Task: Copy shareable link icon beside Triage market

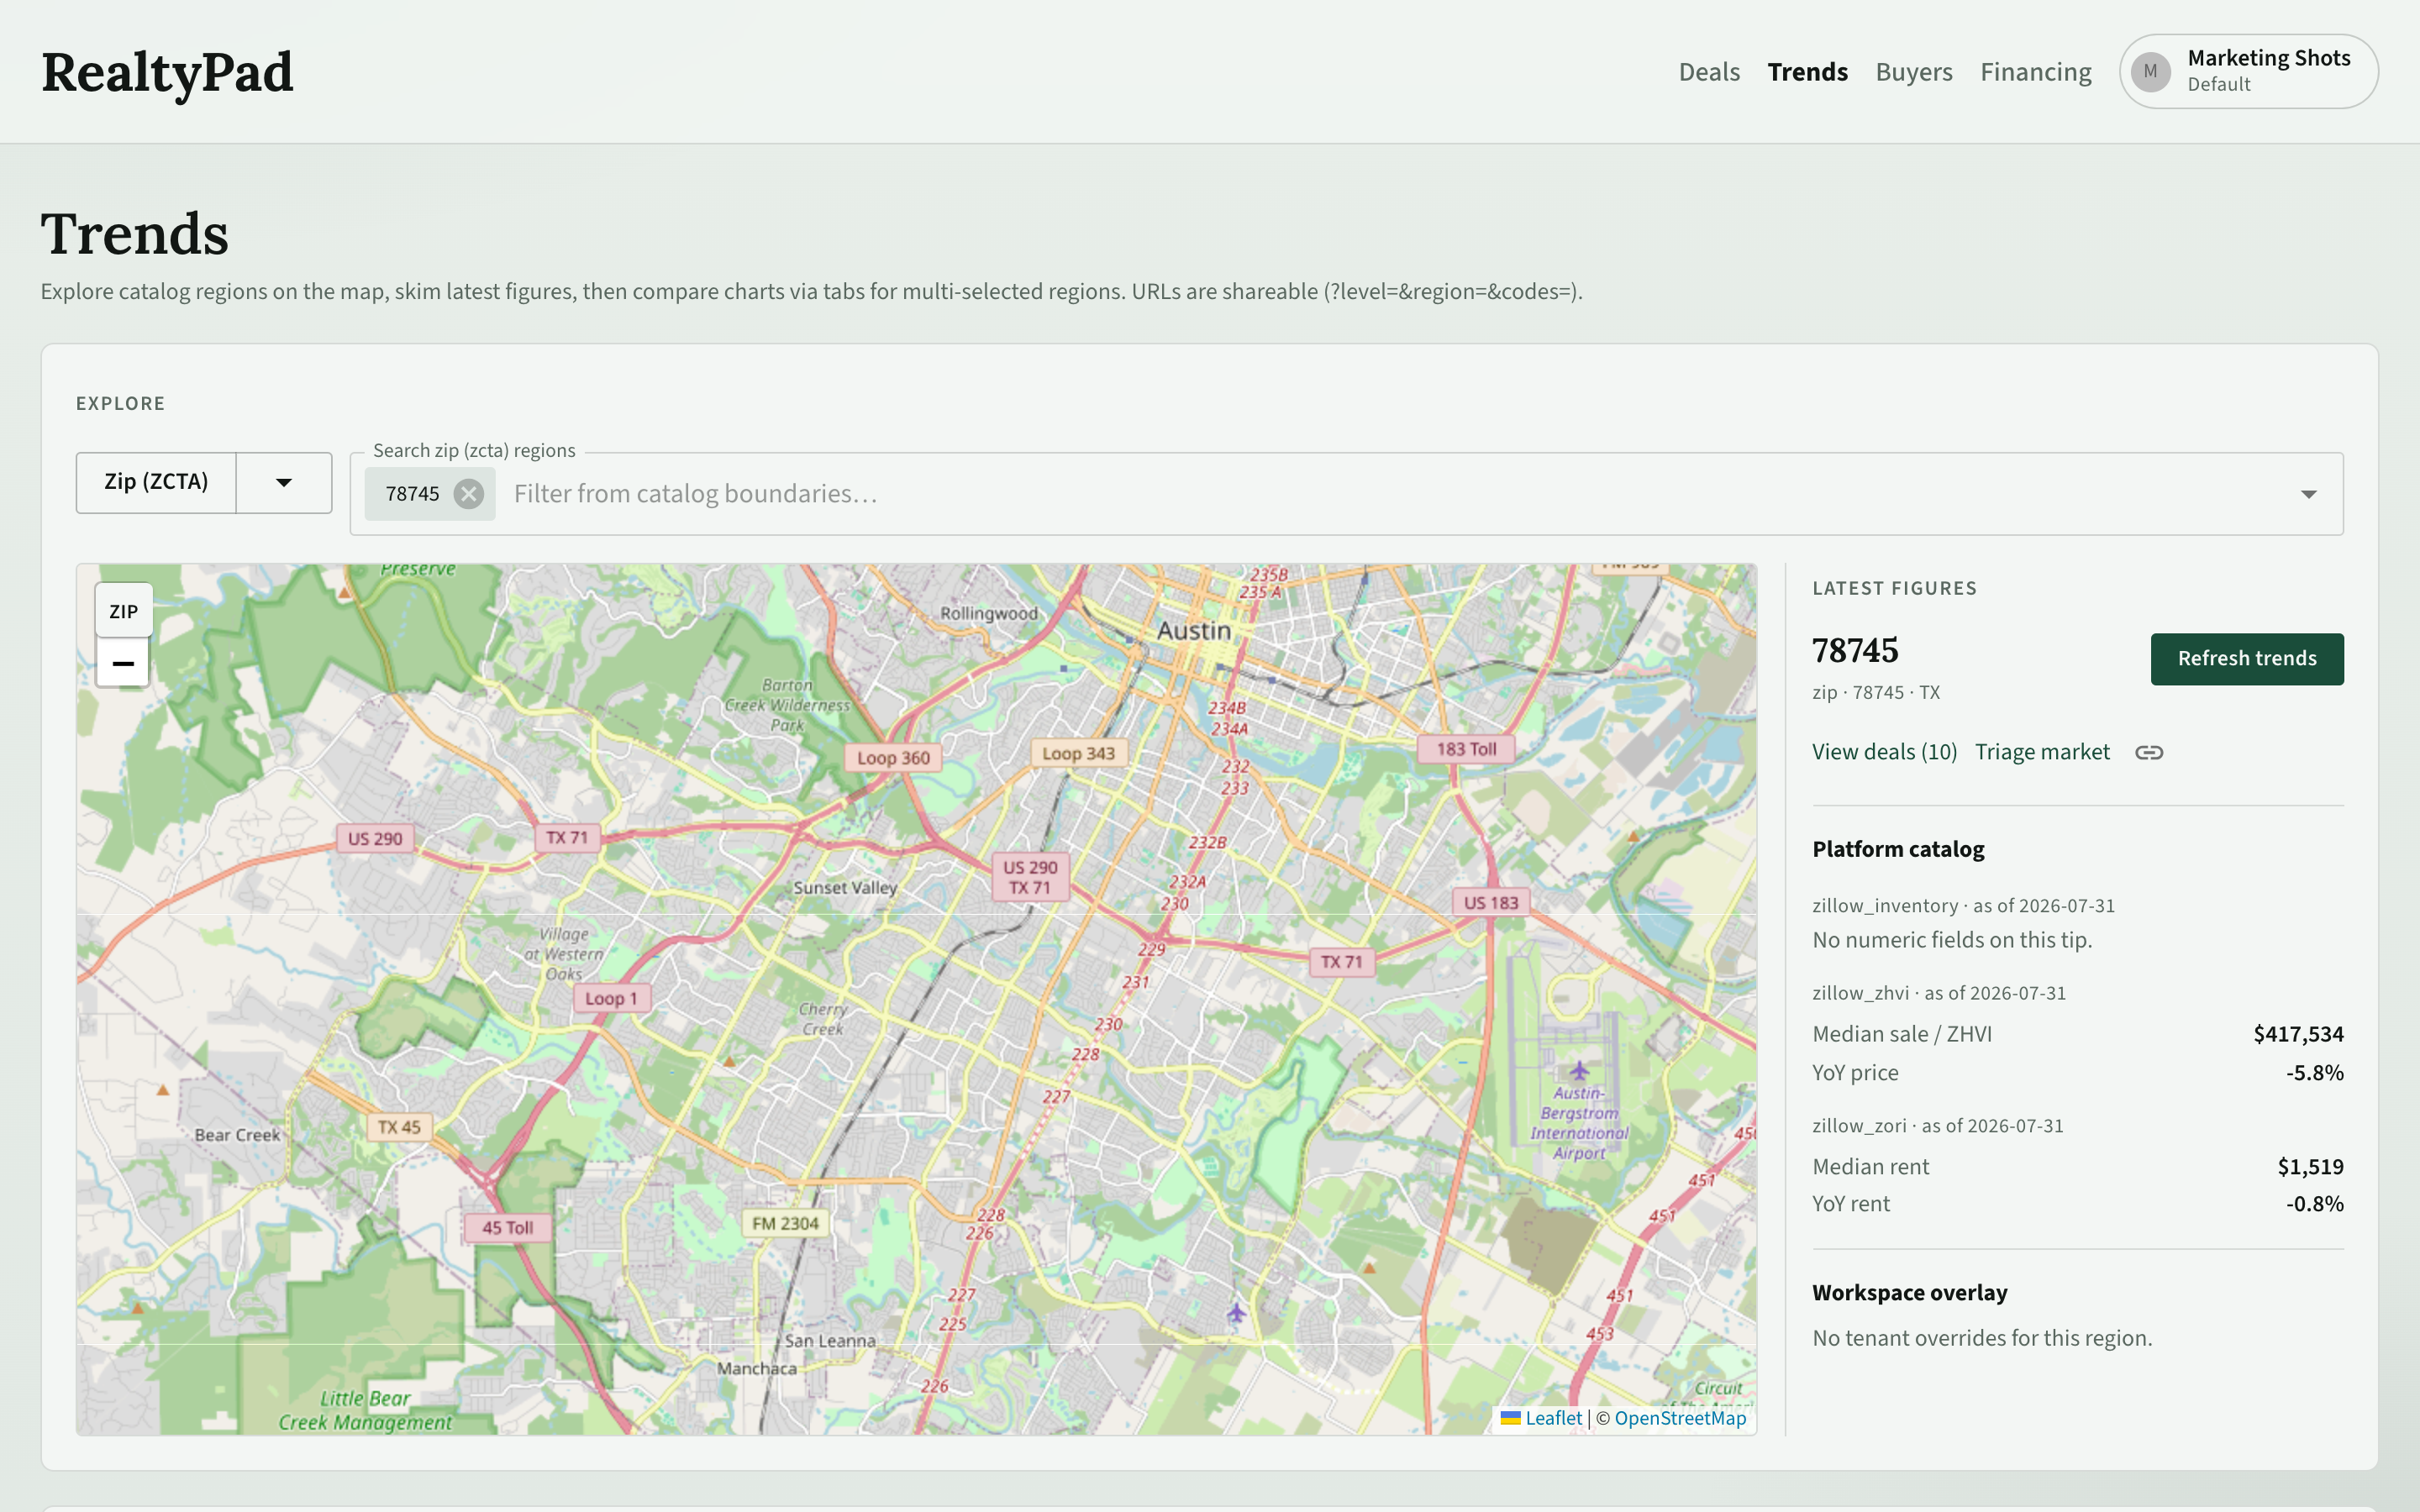Action: point(2149,752)
